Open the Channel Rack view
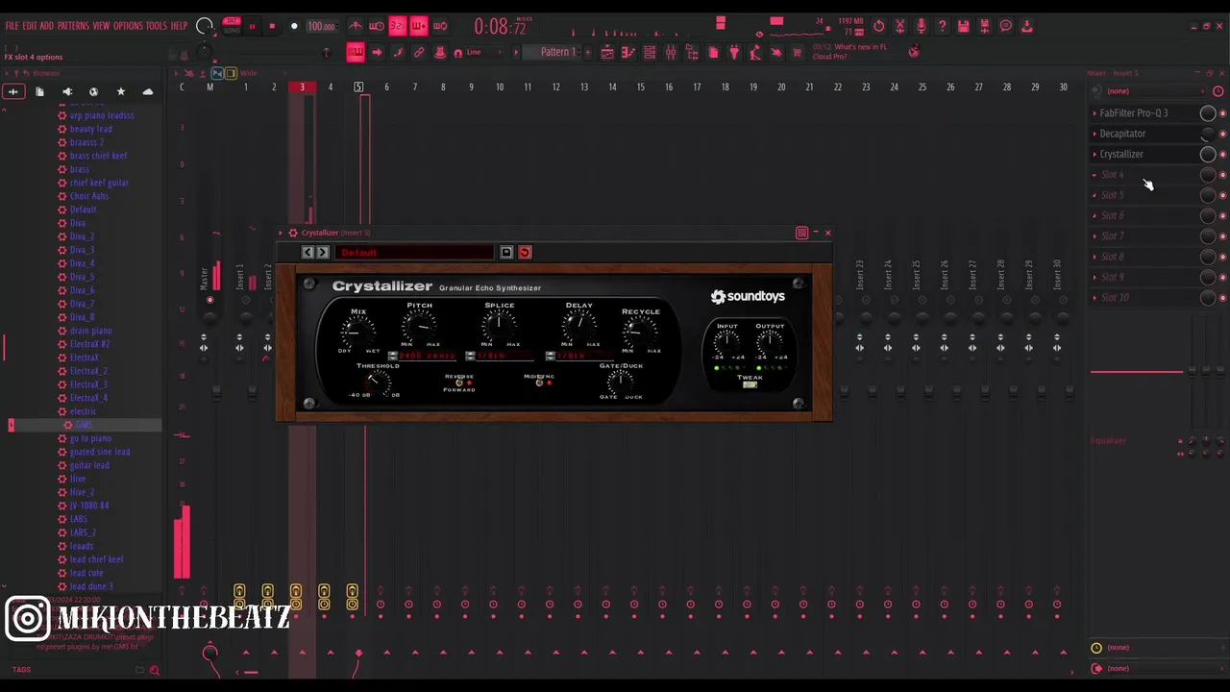Screen dimensions: 1230x692 pos(650,52)
